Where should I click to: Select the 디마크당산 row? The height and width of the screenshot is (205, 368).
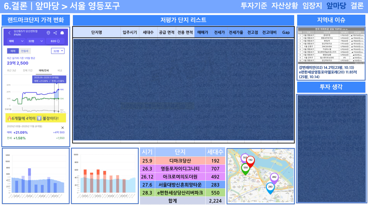(x=182, y=160)
